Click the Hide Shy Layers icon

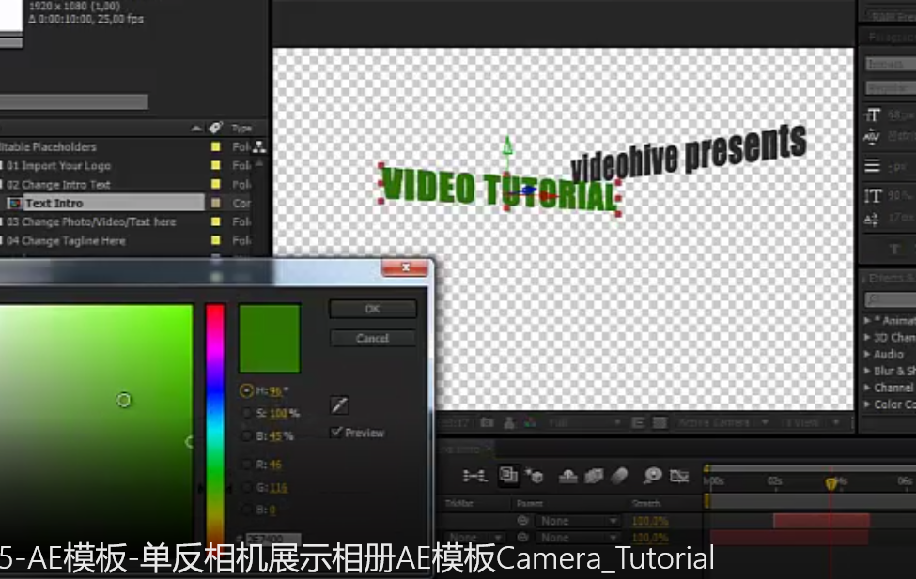click(x=567, y=477)
